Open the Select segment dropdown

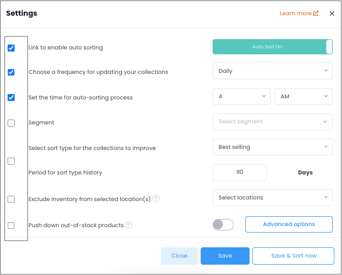(x=272, y=122)
